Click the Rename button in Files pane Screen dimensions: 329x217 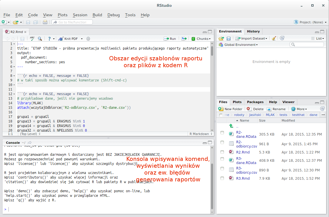click(x=276, y=109)
